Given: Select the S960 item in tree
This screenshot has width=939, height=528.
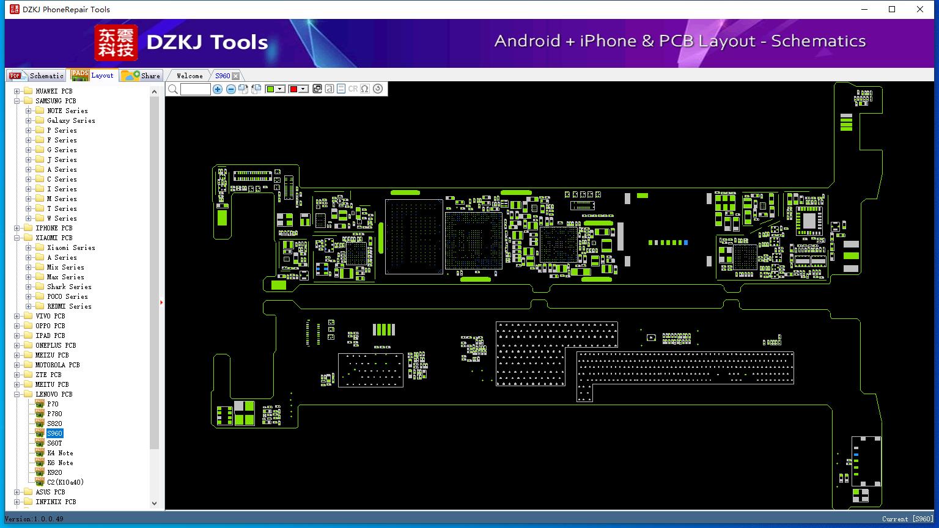Looking at the screenshot, I should 54,433.
